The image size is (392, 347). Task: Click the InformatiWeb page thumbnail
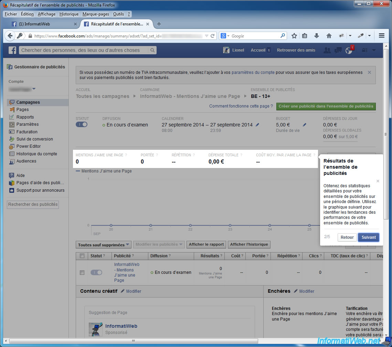click(x=95, y=329)
